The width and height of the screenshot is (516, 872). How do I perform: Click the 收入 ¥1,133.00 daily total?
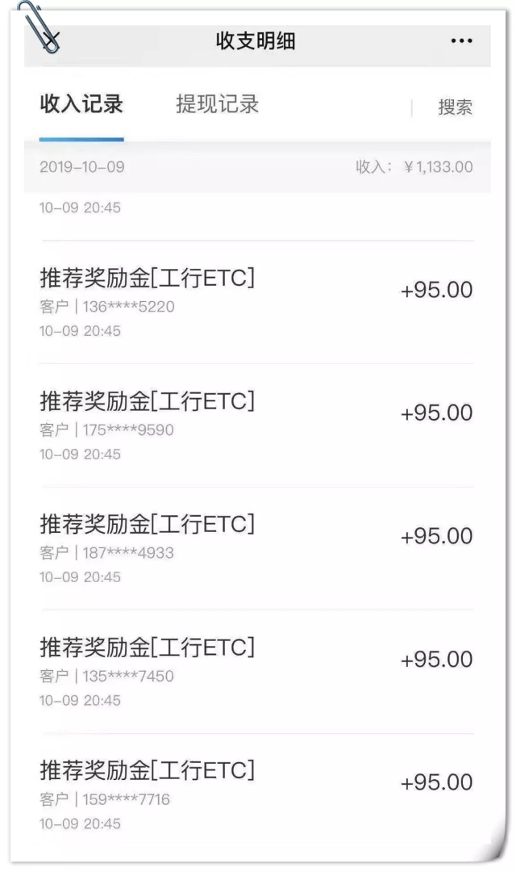(x=414, y=167)
